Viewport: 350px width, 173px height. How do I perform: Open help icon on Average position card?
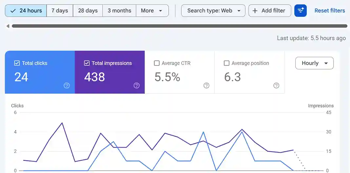pyautogui.click(x=276, y=86)
